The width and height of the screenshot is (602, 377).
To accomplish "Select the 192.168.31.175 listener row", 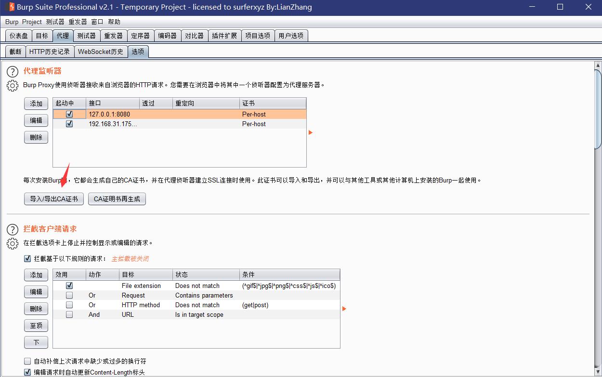I will [179, 124].
